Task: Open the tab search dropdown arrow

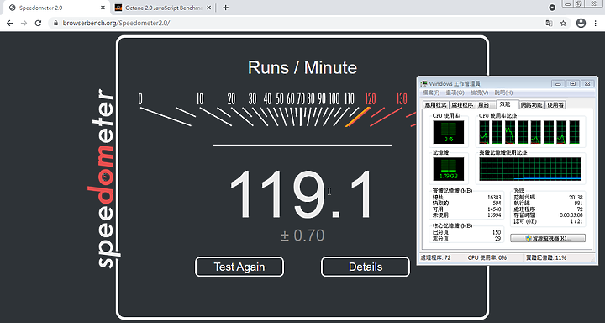Action: pos(552,8)
